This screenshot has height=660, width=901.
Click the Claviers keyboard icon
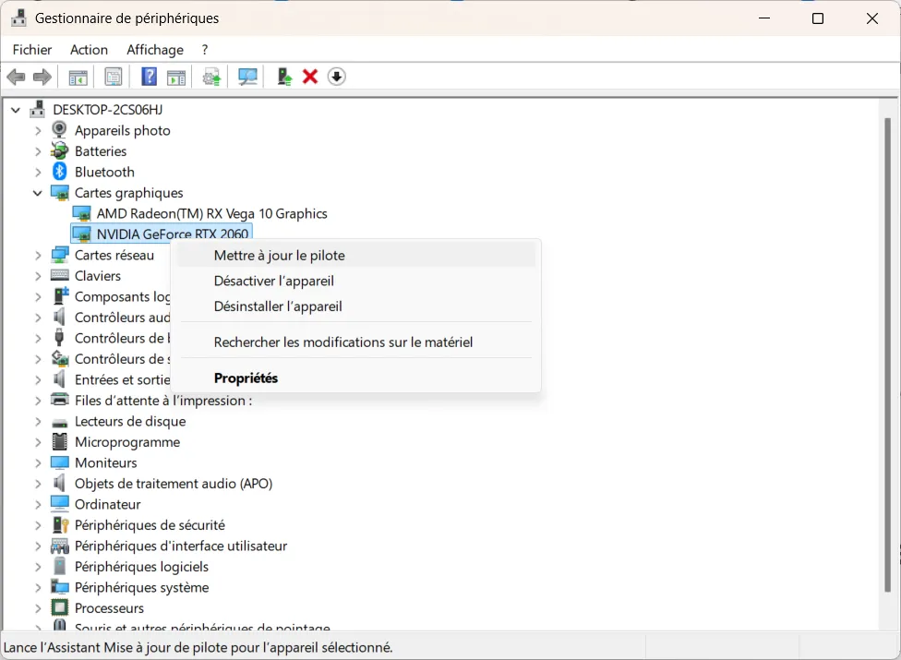(60, 275)
